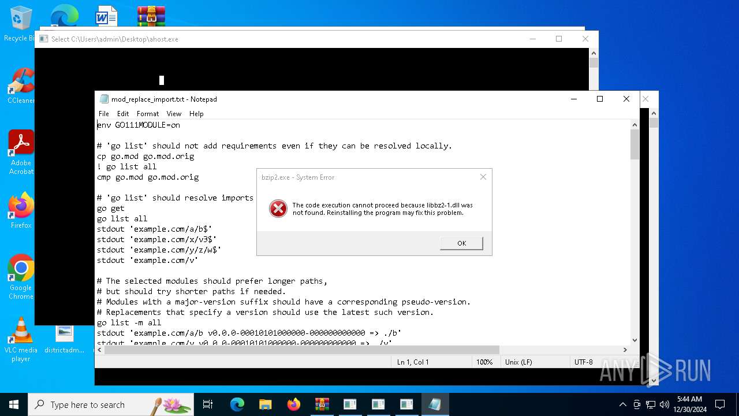Launch Firefox from the desktop
739x416 pixels.
click(x=21, y=211)
